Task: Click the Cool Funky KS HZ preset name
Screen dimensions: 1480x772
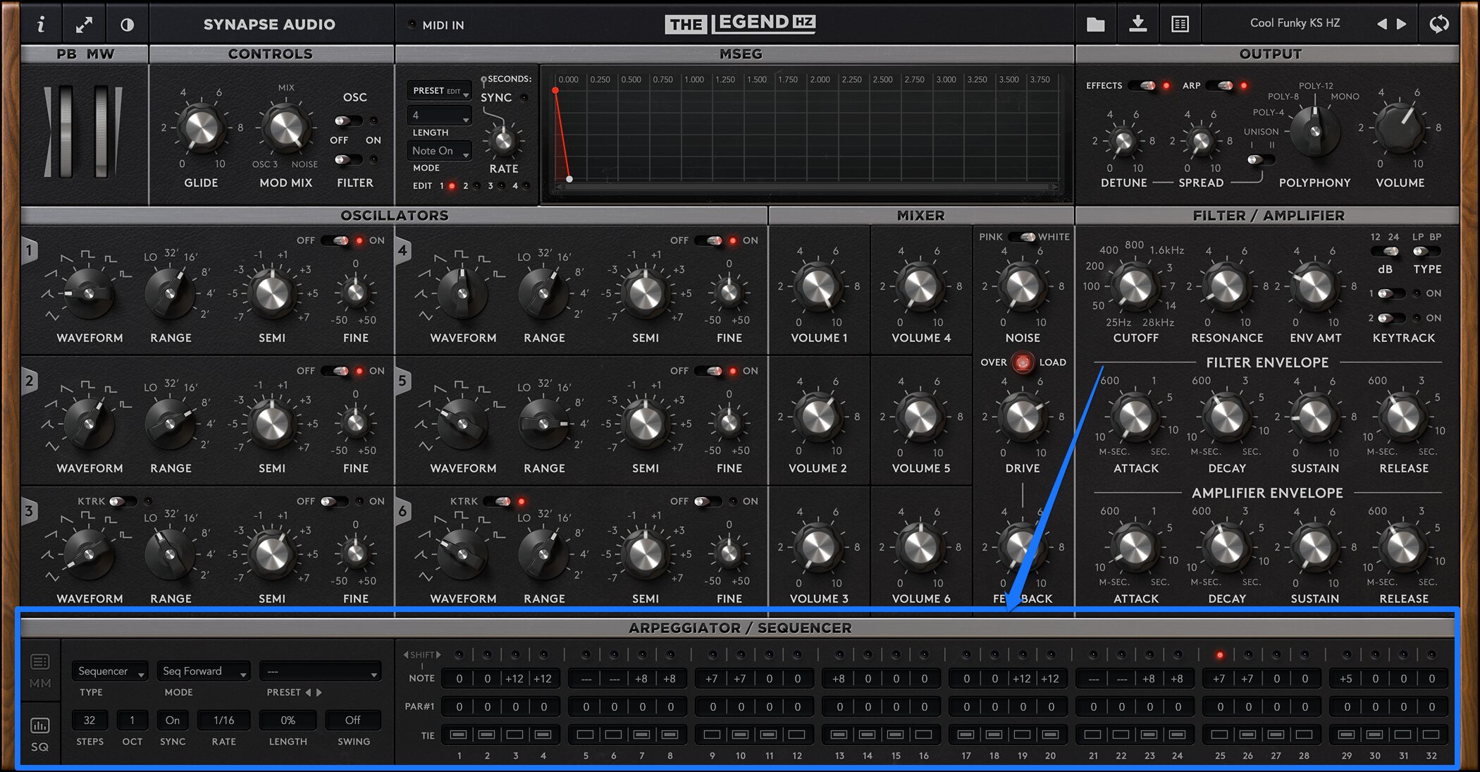Action: point(1295,23)
